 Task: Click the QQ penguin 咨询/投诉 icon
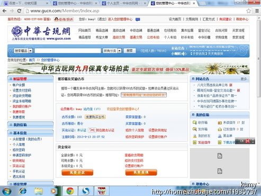(x=64, y=19)
